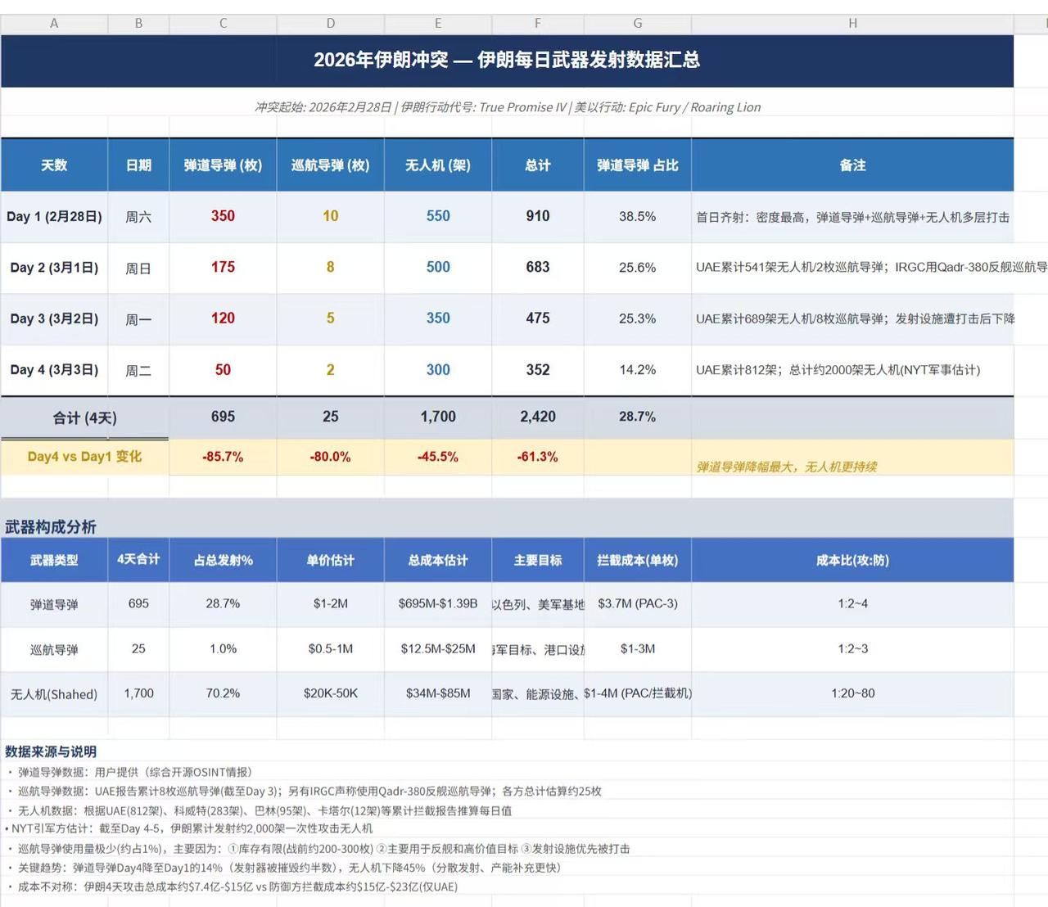Click the title cell '2026年伊朗冲突'
This screenshot has width=1048, height=907.
[508, 60]
